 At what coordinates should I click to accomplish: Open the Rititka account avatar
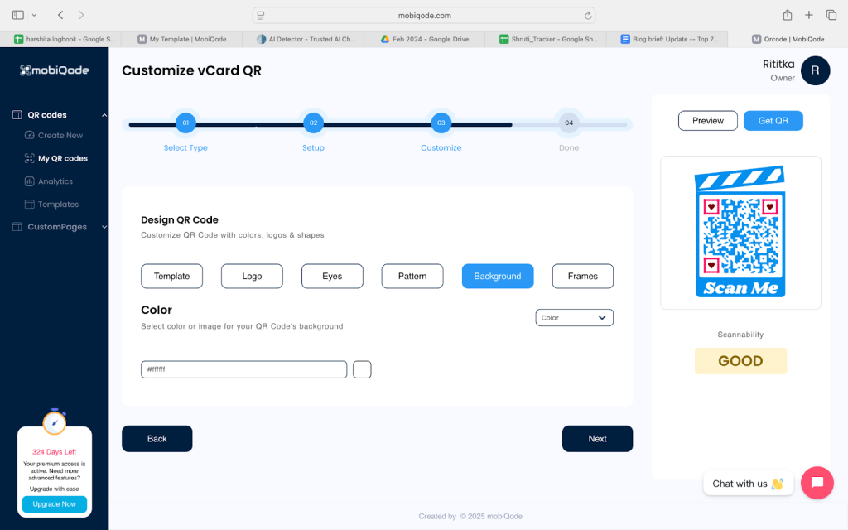pos(816,70)
